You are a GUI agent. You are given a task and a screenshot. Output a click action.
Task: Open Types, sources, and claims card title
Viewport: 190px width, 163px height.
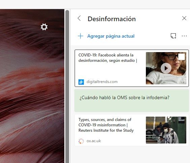(x=106, y=125)
